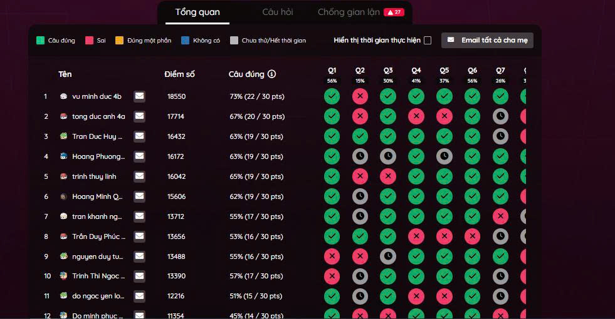The image size is (615, 319).
Task: Click email icon for Trần Duy Phúc
Action: [139, 236]
